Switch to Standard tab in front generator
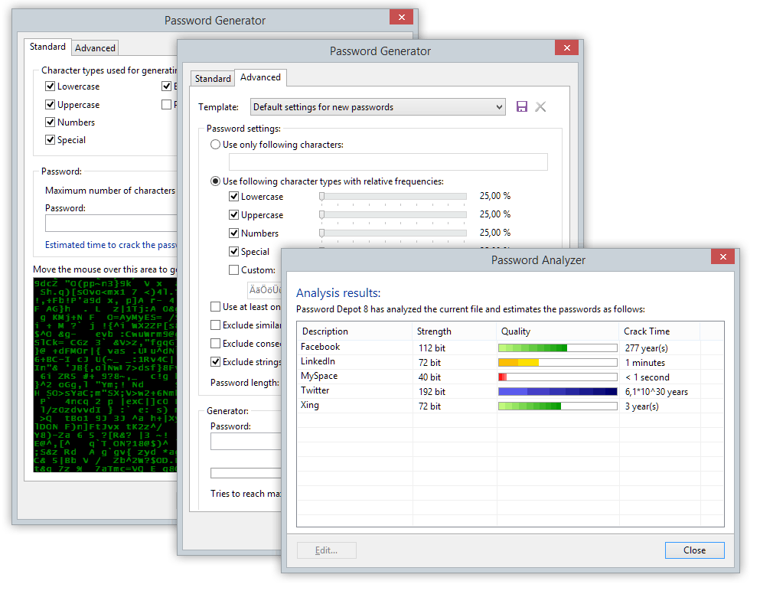Image resolution: width=760 pixels, height=594 pixels. [212, 79]
